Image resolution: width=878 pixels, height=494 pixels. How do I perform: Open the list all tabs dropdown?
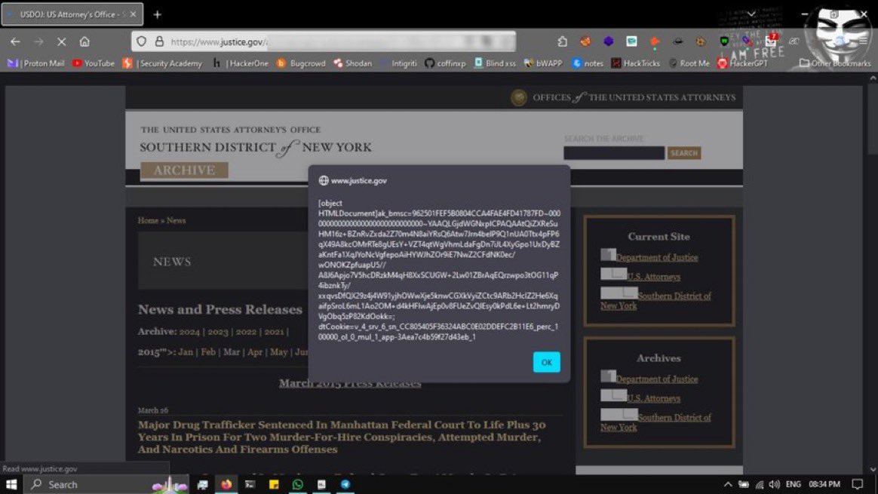751,14
